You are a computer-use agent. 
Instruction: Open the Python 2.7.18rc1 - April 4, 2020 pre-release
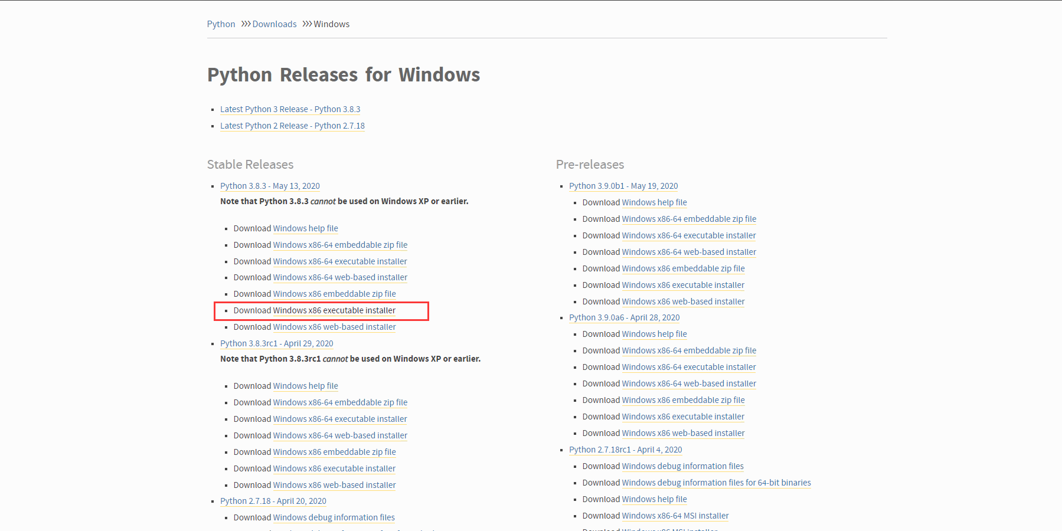tap(626, 450)
